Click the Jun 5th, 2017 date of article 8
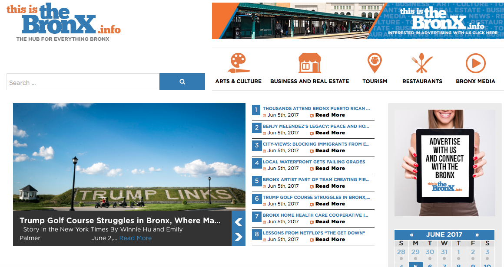The width and height of the screenshot is (504, 267). pos(283,239)
